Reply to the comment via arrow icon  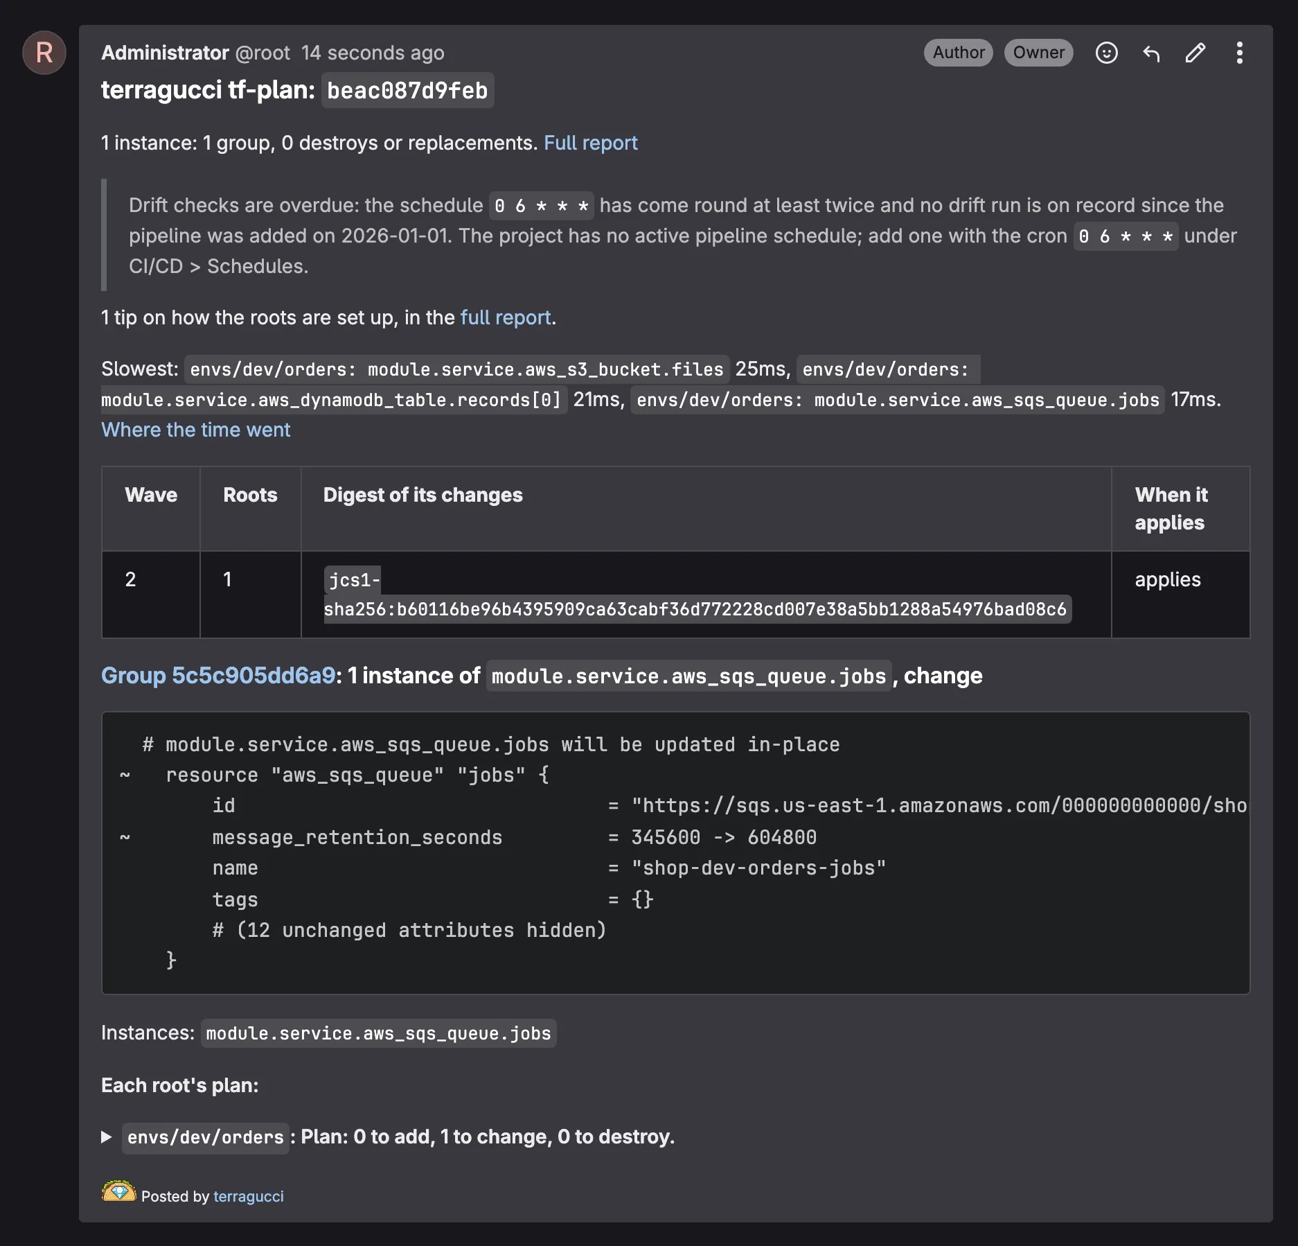[1151, 53]
